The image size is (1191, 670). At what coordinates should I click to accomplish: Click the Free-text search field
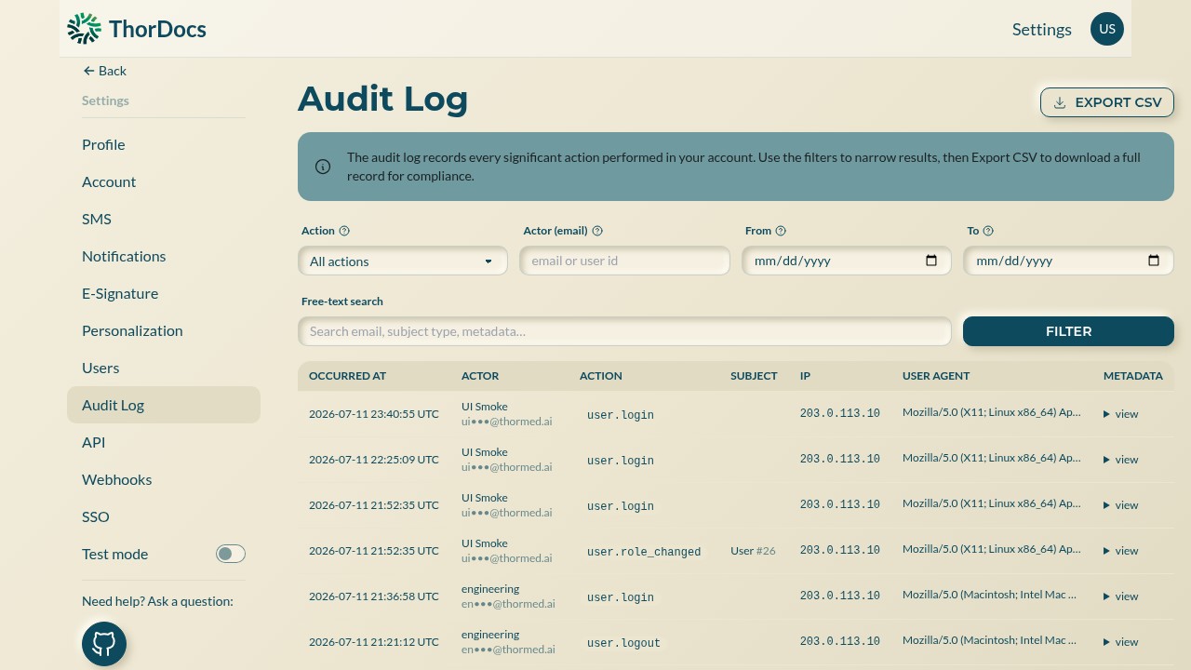click(624, 331)
